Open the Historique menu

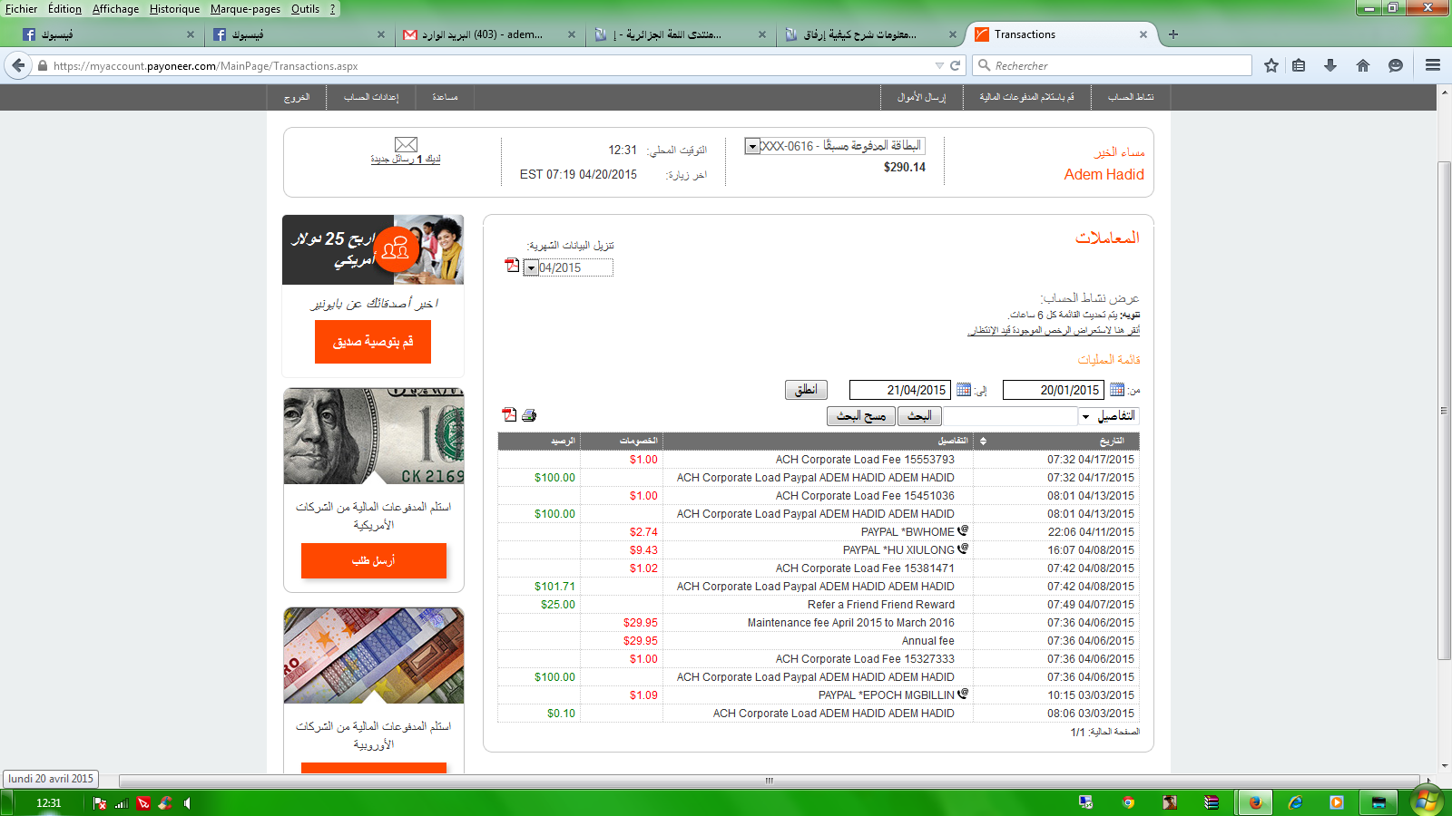coord(174,9)
